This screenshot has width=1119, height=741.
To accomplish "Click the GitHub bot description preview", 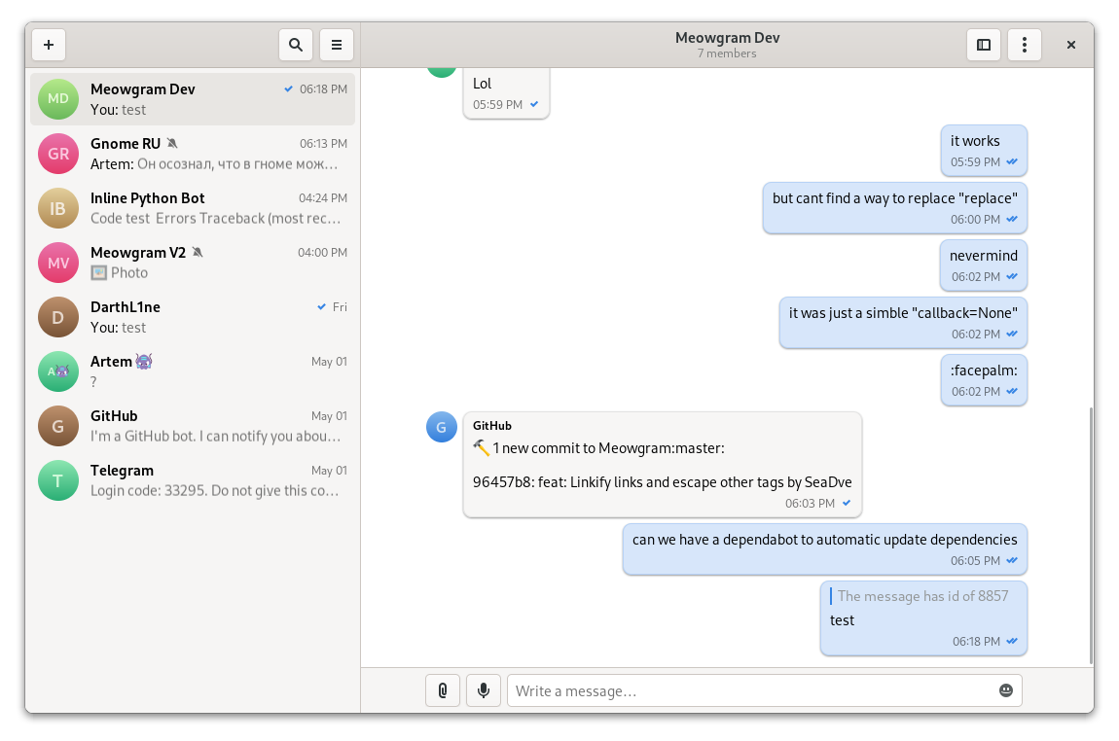I will [215, 437].
